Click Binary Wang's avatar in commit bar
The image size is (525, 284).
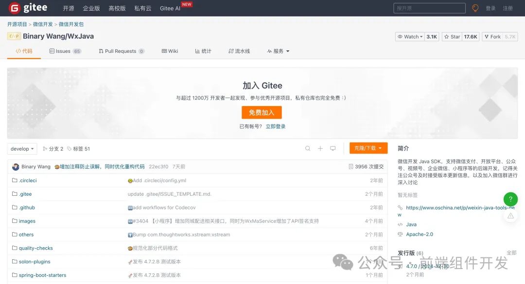(15, 166)
